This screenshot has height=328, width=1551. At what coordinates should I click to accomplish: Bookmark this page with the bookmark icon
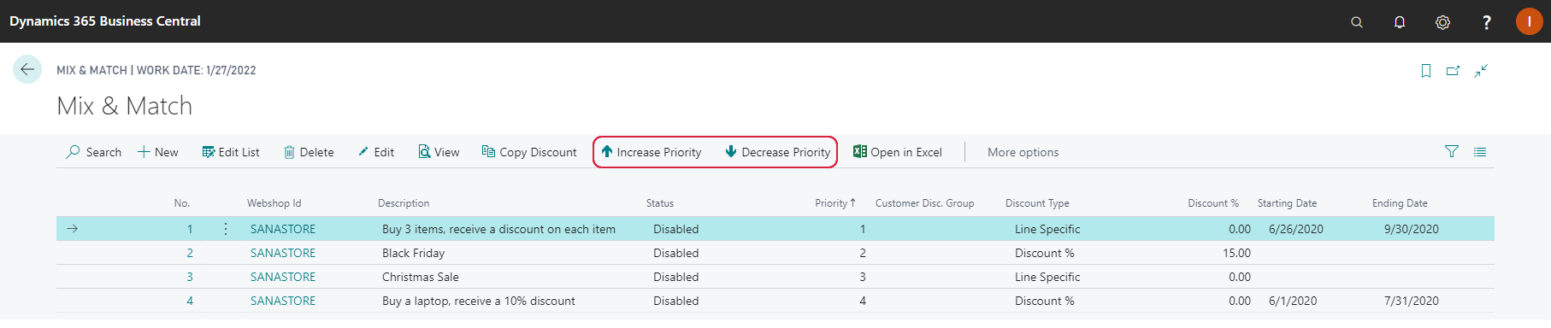(1426, 71)
